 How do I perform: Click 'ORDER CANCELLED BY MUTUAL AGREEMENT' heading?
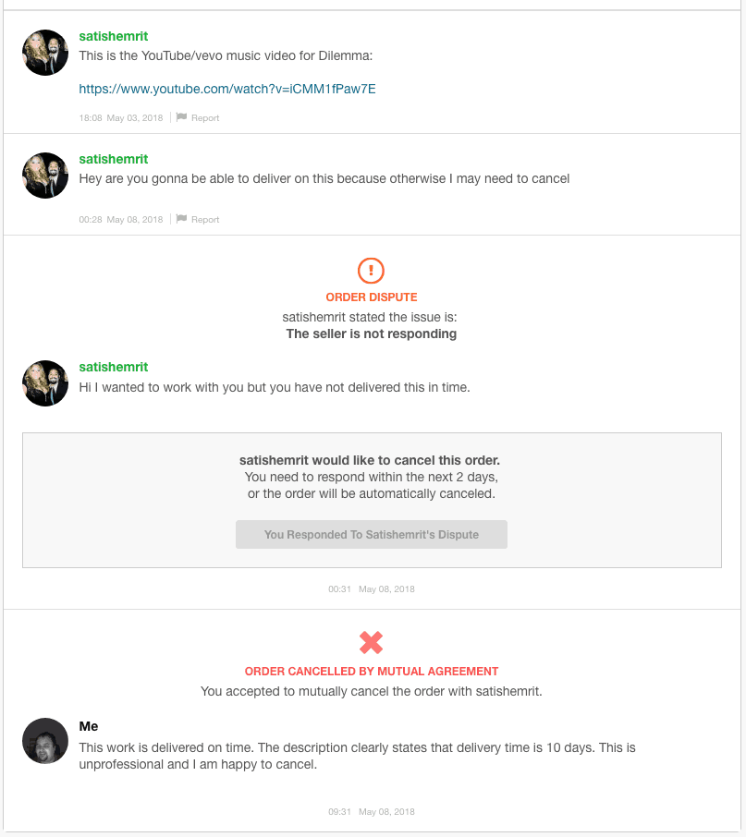372,672
